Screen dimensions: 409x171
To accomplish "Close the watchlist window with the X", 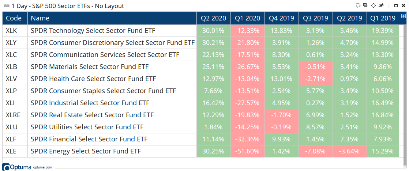I will [x=404, y=5].
